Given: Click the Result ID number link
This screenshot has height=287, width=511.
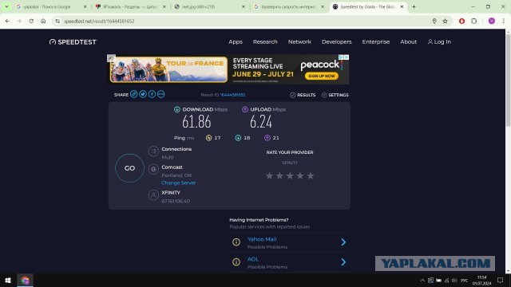Looking at the screenshot, I should (x=232, y=95).
